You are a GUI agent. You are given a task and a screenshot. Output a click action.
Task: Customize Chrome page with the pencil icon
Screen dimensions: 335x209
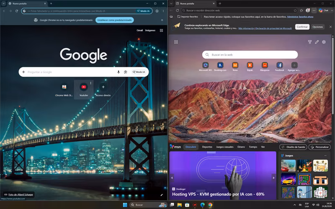pos(162,195)
